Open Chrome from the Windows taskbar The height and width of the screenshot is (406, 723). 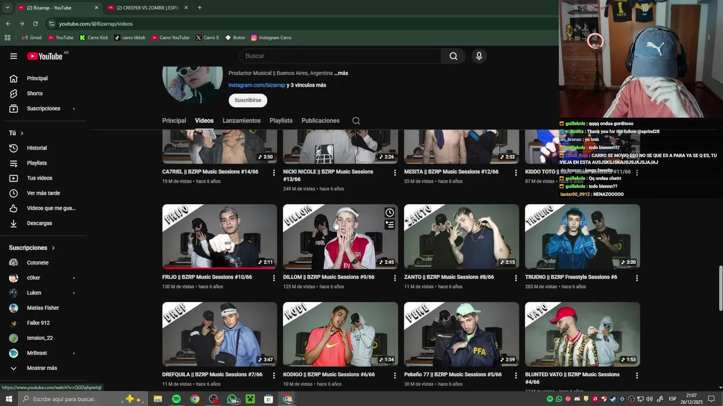tap(195, 399)
